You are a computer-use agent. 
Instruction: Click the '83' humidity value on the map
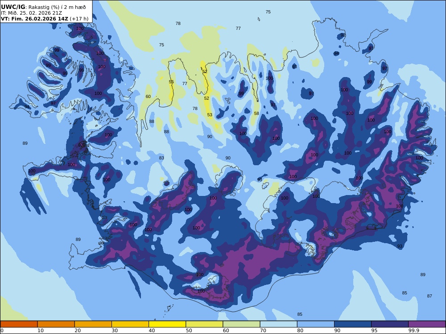[161, 158]
